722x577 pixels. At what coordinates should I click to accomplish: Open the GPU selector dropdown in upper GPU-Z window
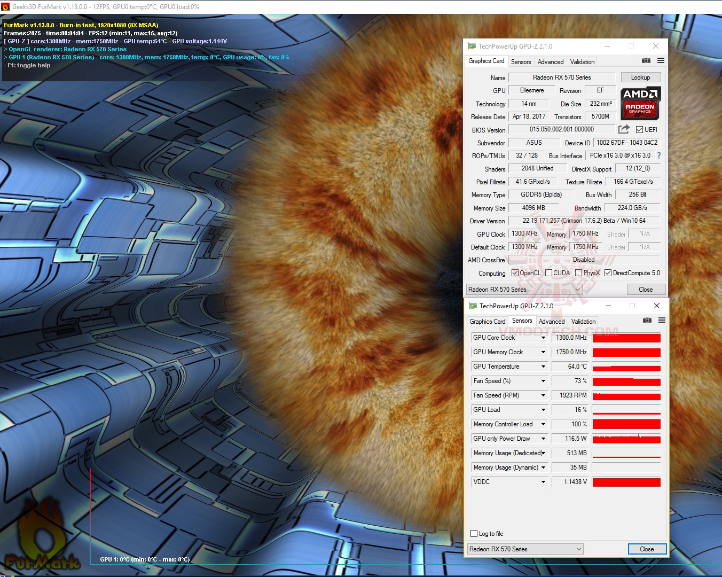pyautogui.click(x=524, y=289)
